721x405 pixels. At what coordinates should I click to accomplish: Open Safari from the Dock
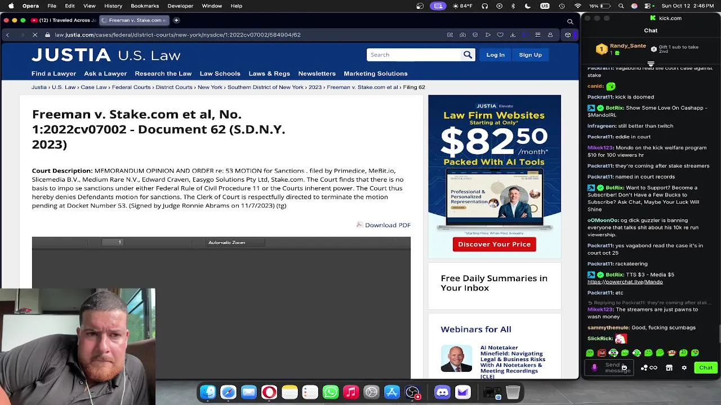pyautogui.click(x=228, y=392)
